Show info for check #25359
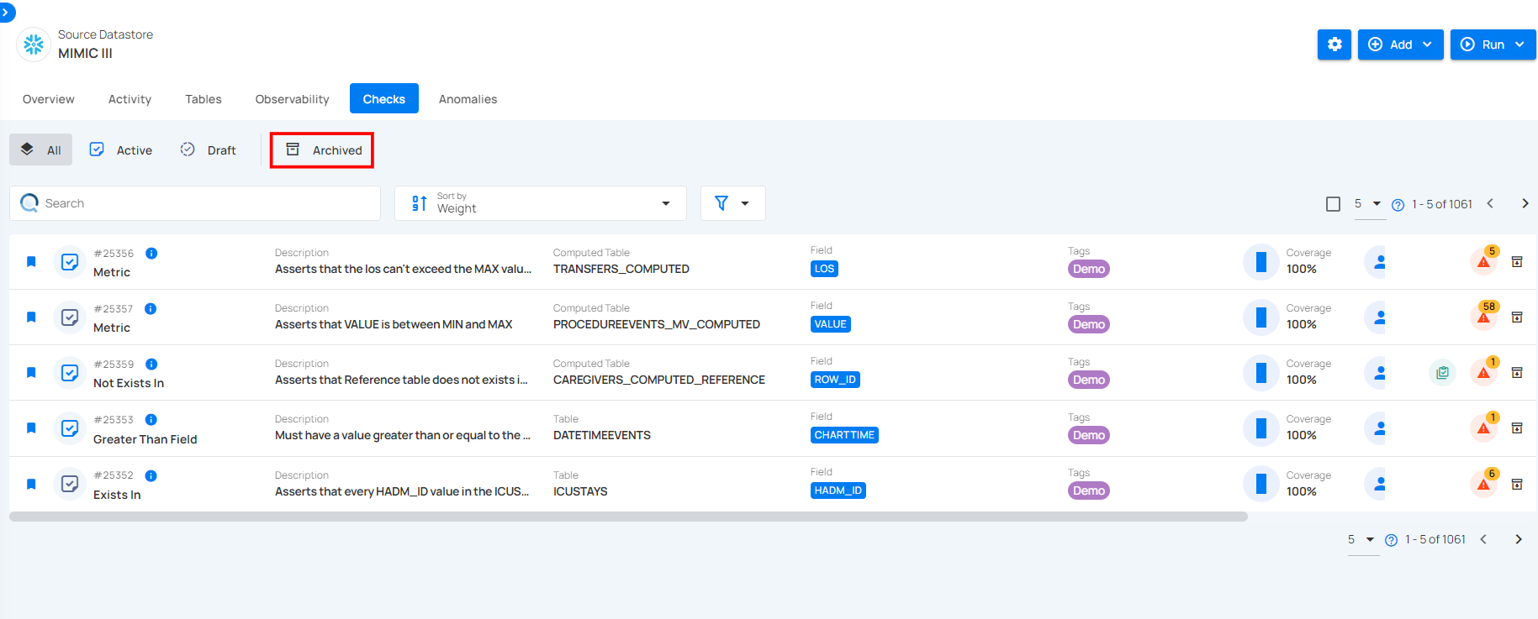The image size is (1538, 619). [151, 364]
